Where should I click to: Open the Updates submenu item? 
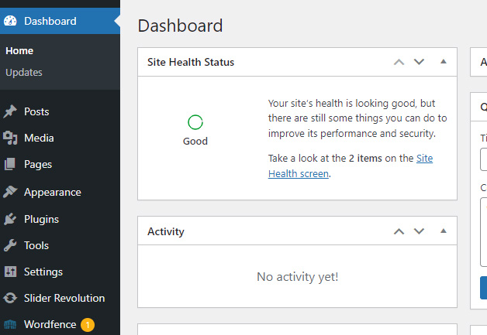point(24,72)
